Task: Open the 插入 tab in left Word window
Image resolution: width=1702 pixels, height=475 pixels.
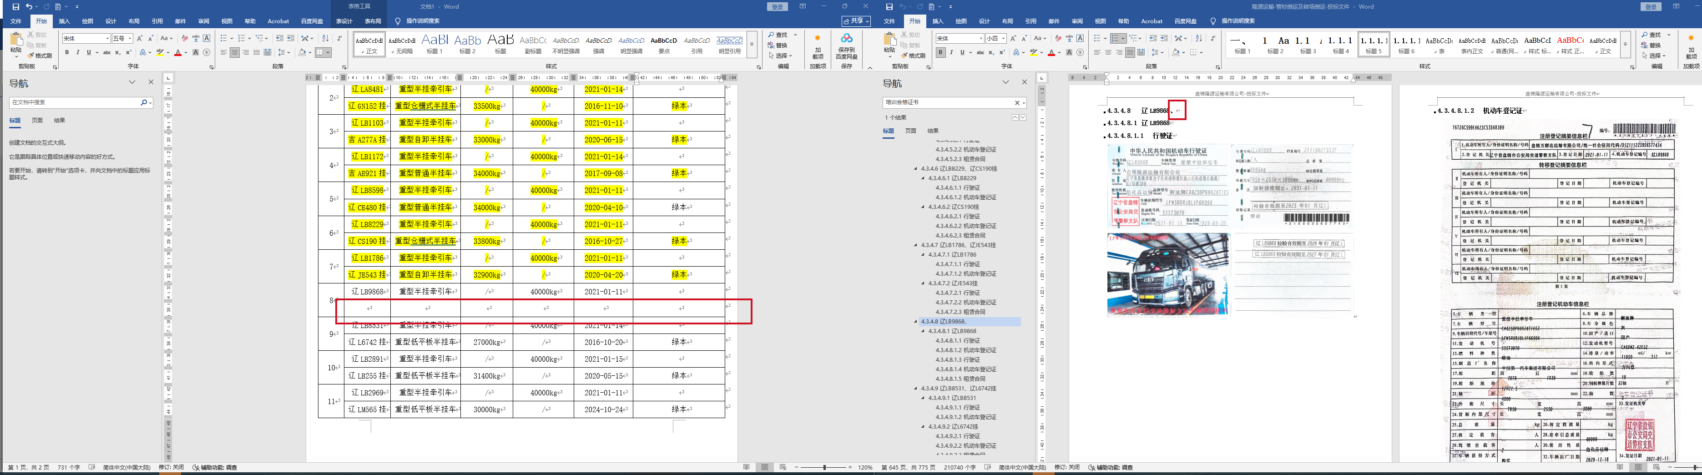Action: (64, 21)
